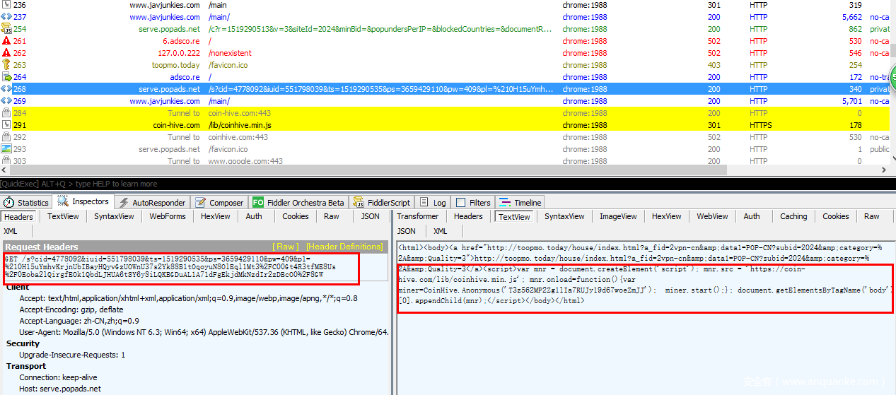
Task: Open the response Transformer tab
Action: [x=418, y=216]
